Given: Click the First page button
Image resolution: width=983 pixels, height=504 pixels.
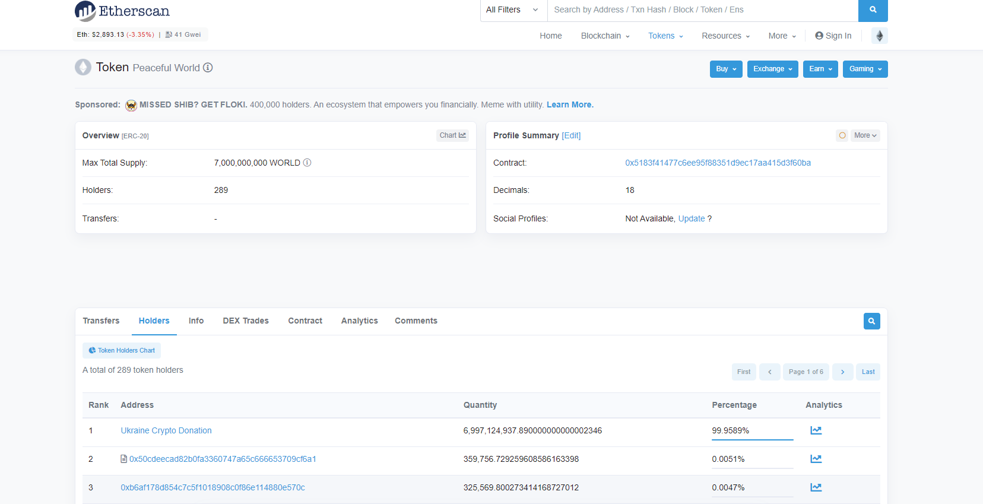Looking at the screenshot, I should [x=744, y=372].
